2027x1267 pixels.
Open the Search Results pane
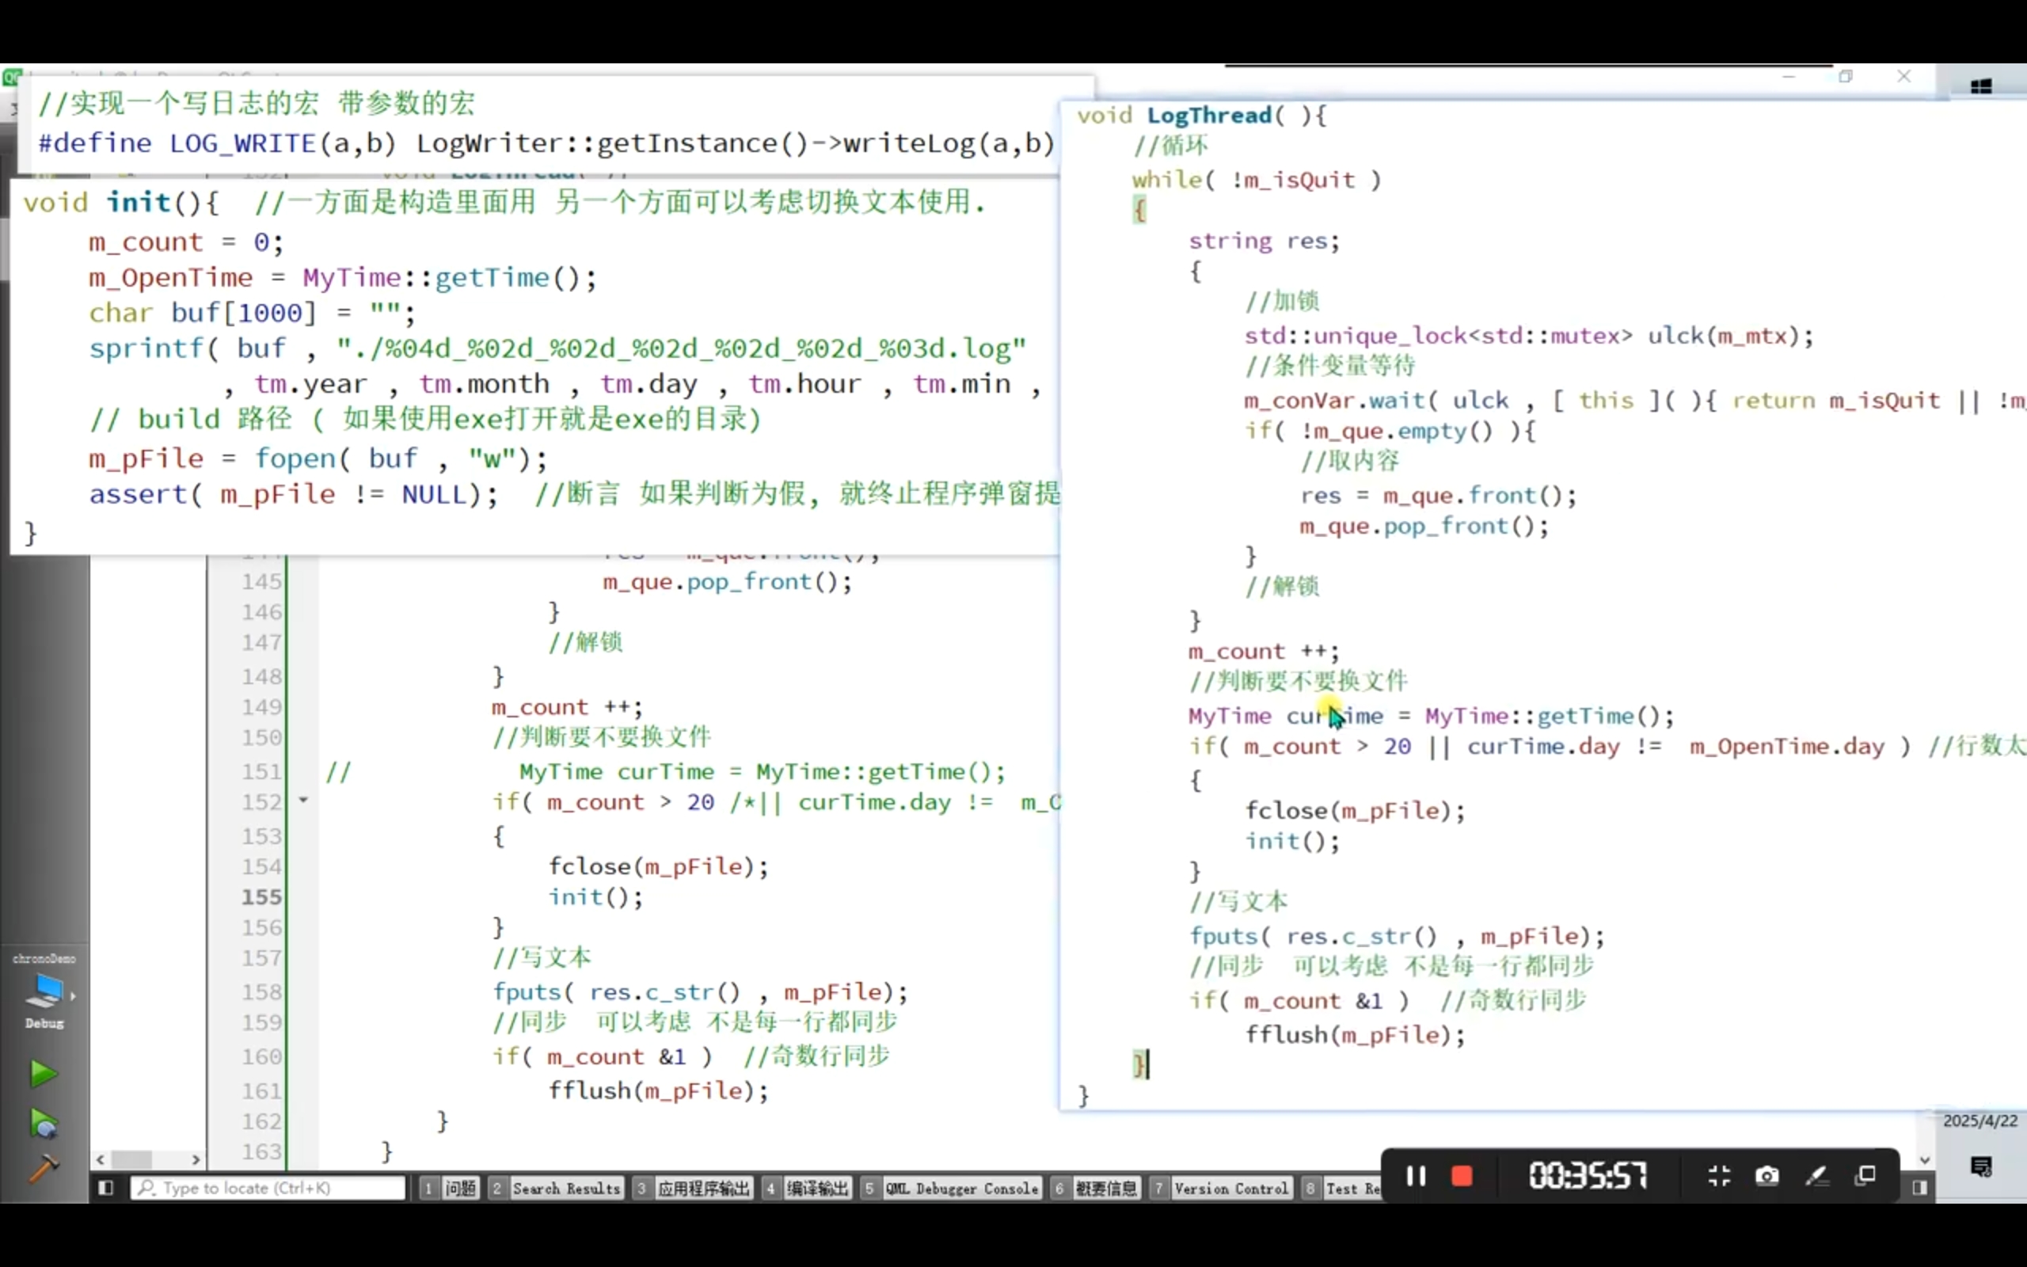[x=565, y=1189]
